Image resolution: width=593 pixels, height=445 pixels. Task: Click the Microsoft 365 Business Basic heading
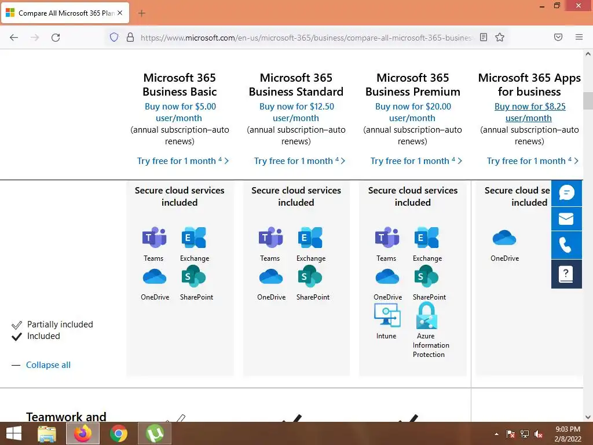(180, 85)
